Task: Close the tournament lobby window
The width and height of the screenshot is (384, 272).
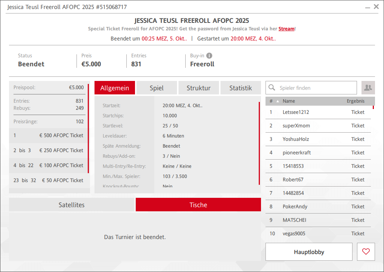Action: (x=376, y=7)
